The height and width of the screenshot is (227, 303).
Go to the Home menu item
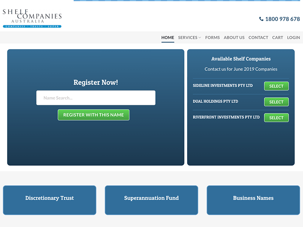pos(167,37)
